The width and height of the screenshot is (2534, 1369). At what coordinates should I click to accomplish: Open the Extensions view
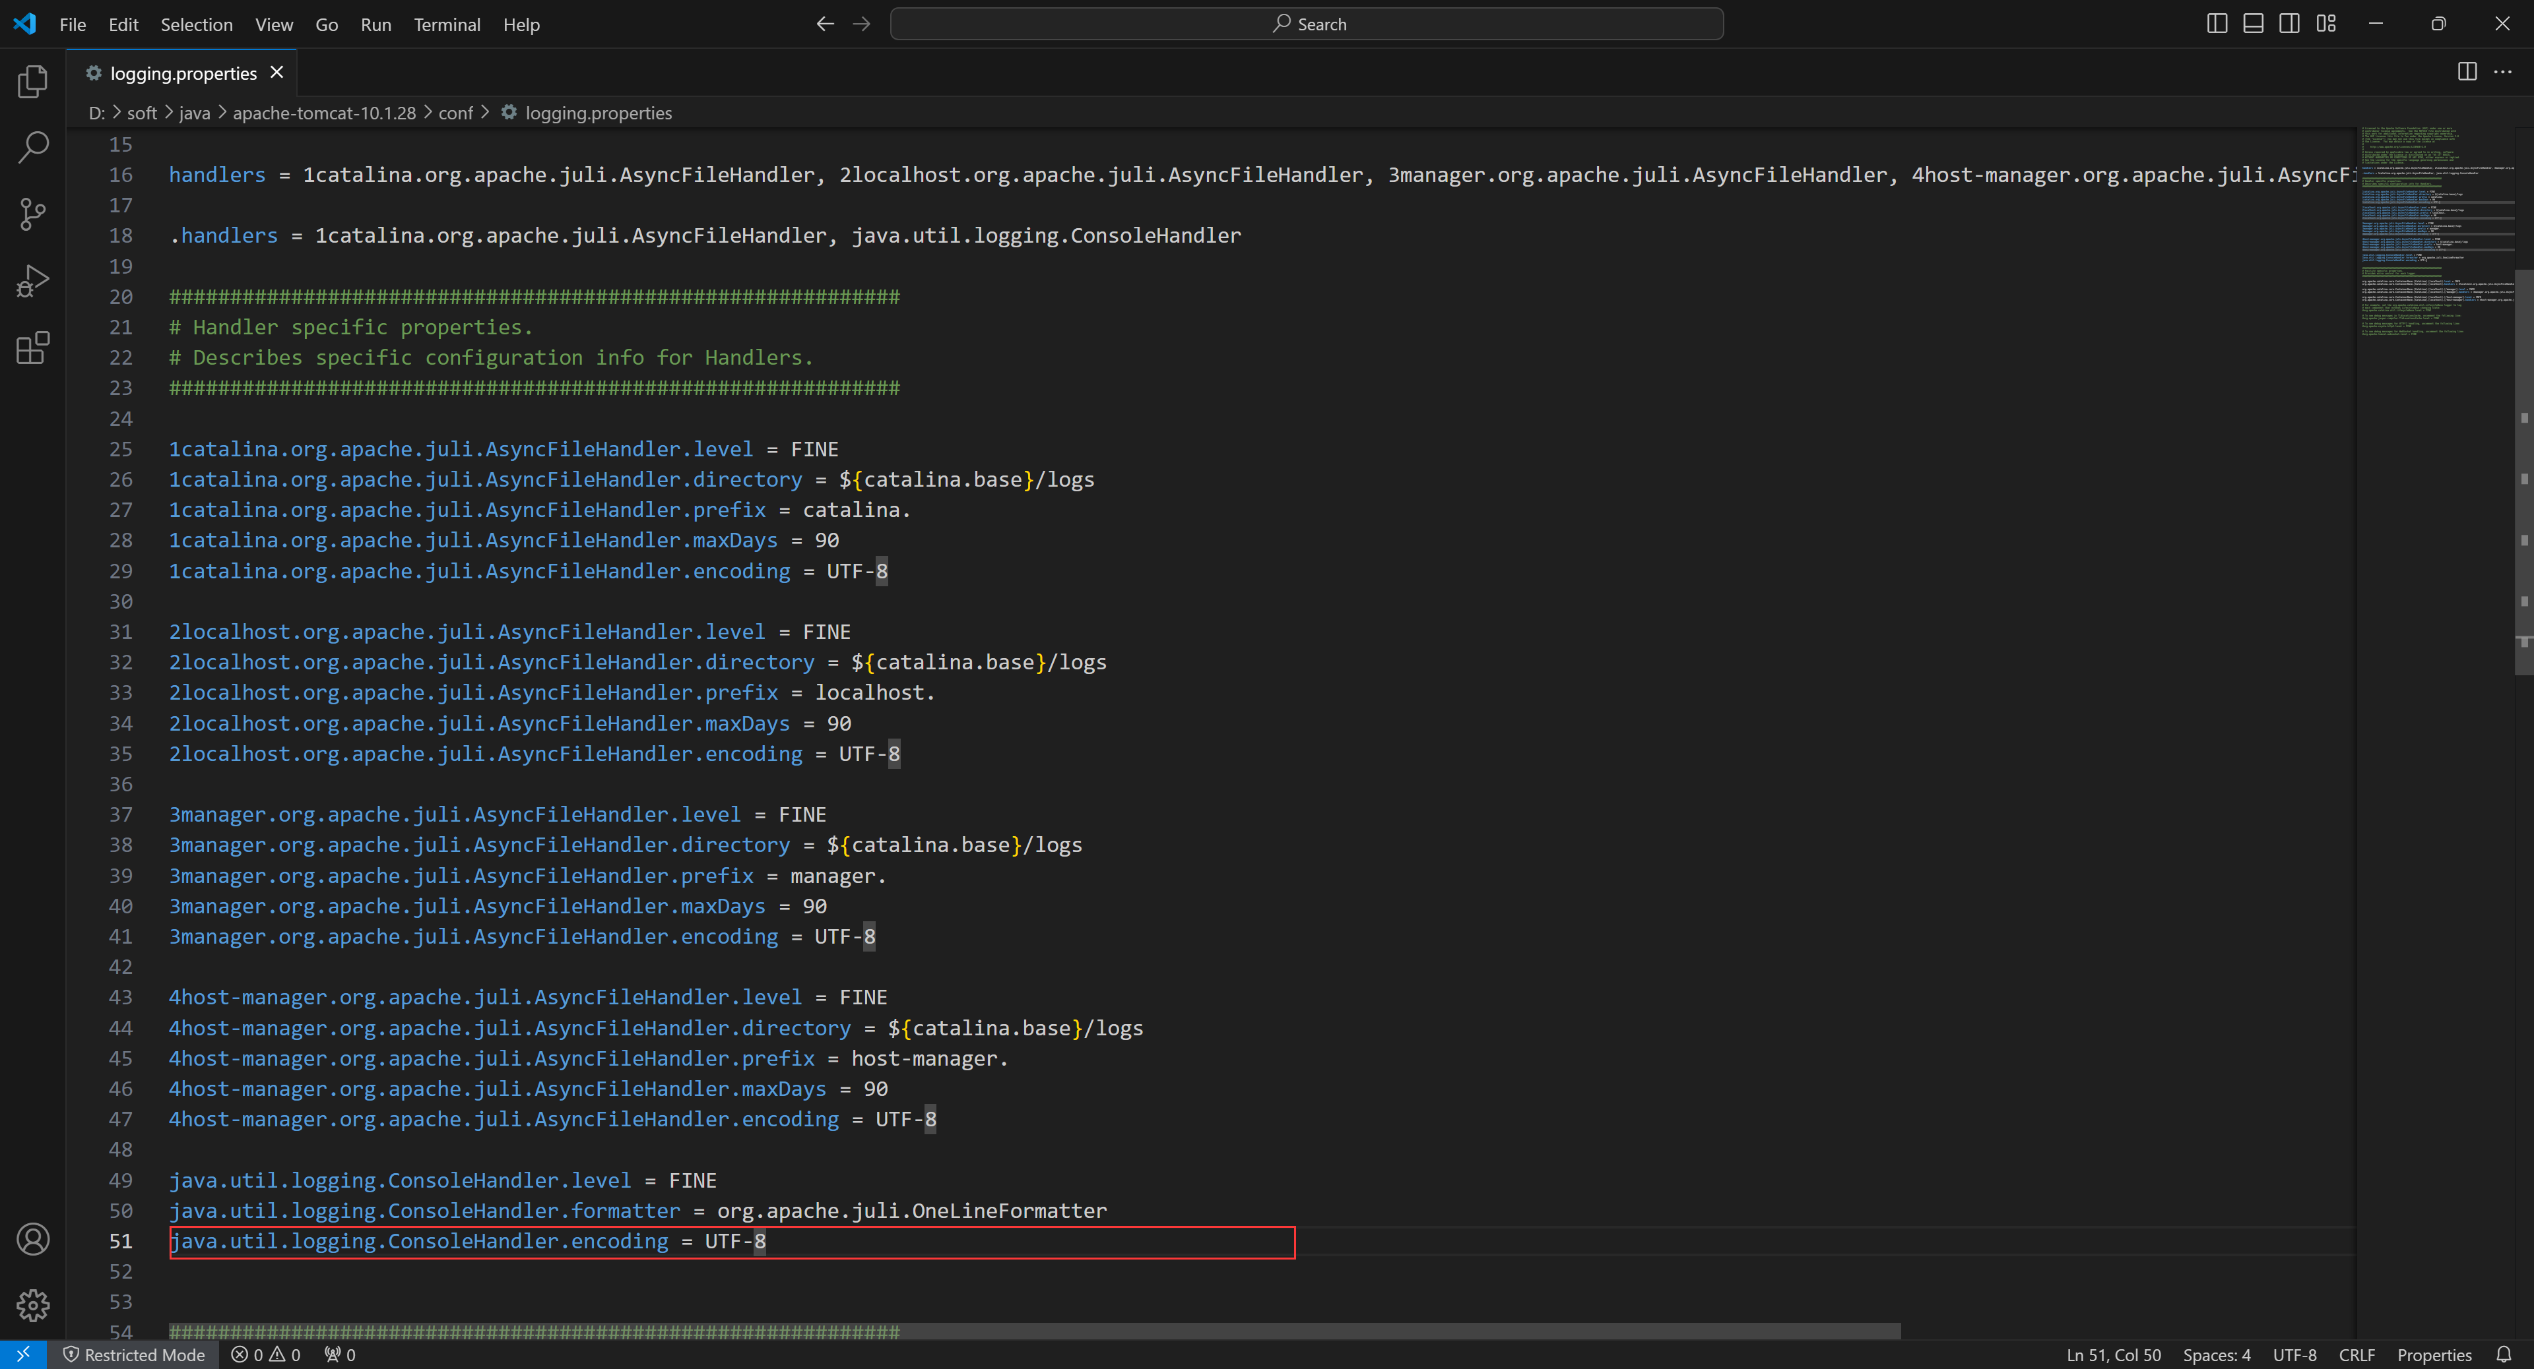pos(32,348)
